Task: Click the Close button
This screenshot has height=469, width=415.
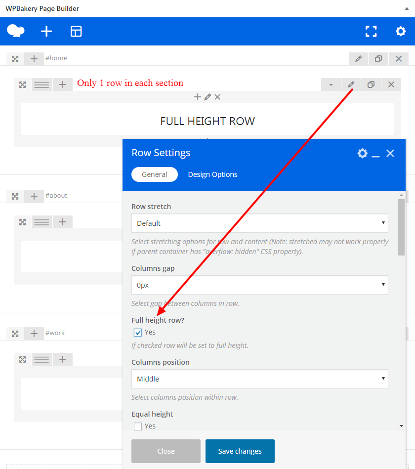Action: (166, 451)
